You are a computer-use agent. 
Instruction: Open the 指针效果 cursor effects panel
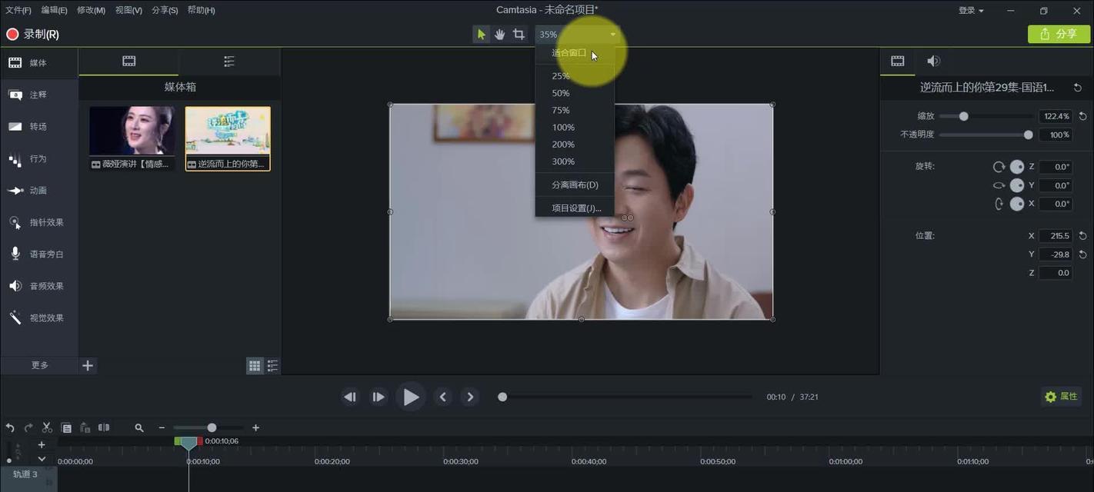38,222
